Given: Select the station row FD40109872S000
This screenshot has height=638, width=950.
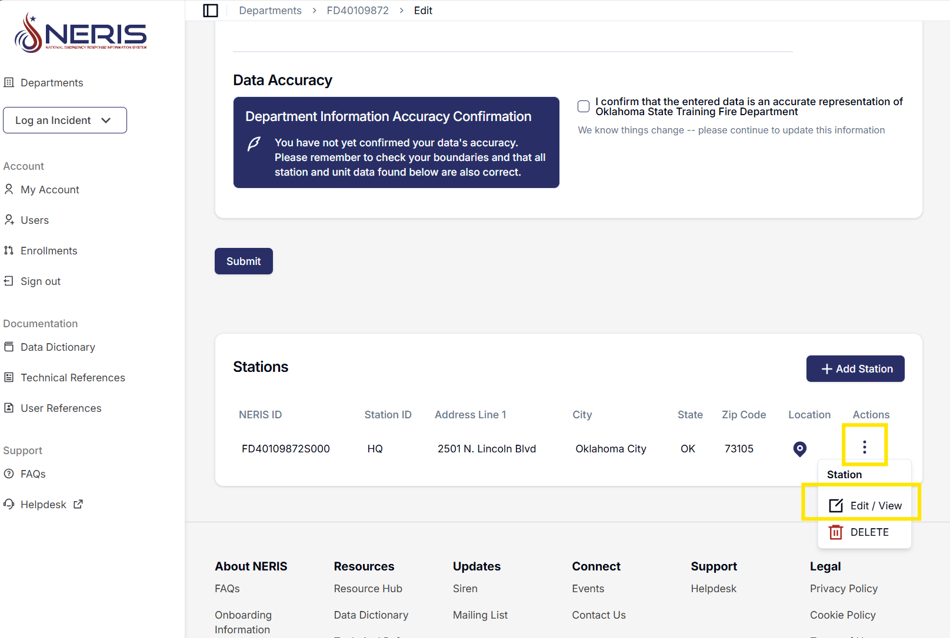Looking at the screenshot, I should (x=285, y=449).
